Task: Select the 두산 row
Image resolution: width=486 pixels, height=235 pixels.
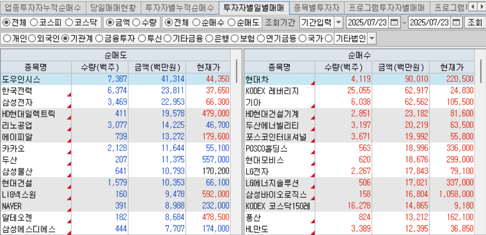Action: (115, 160)
